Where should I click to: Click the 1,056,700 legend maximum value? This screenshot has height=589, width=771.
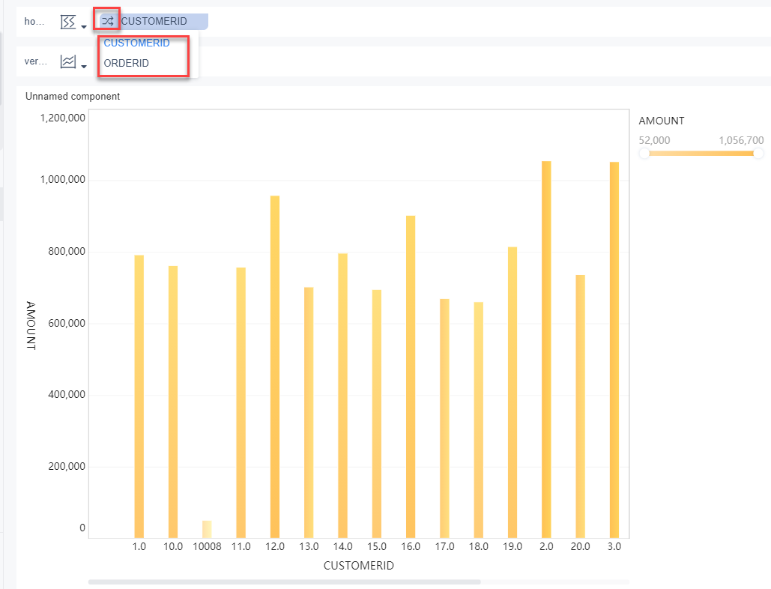742,140
